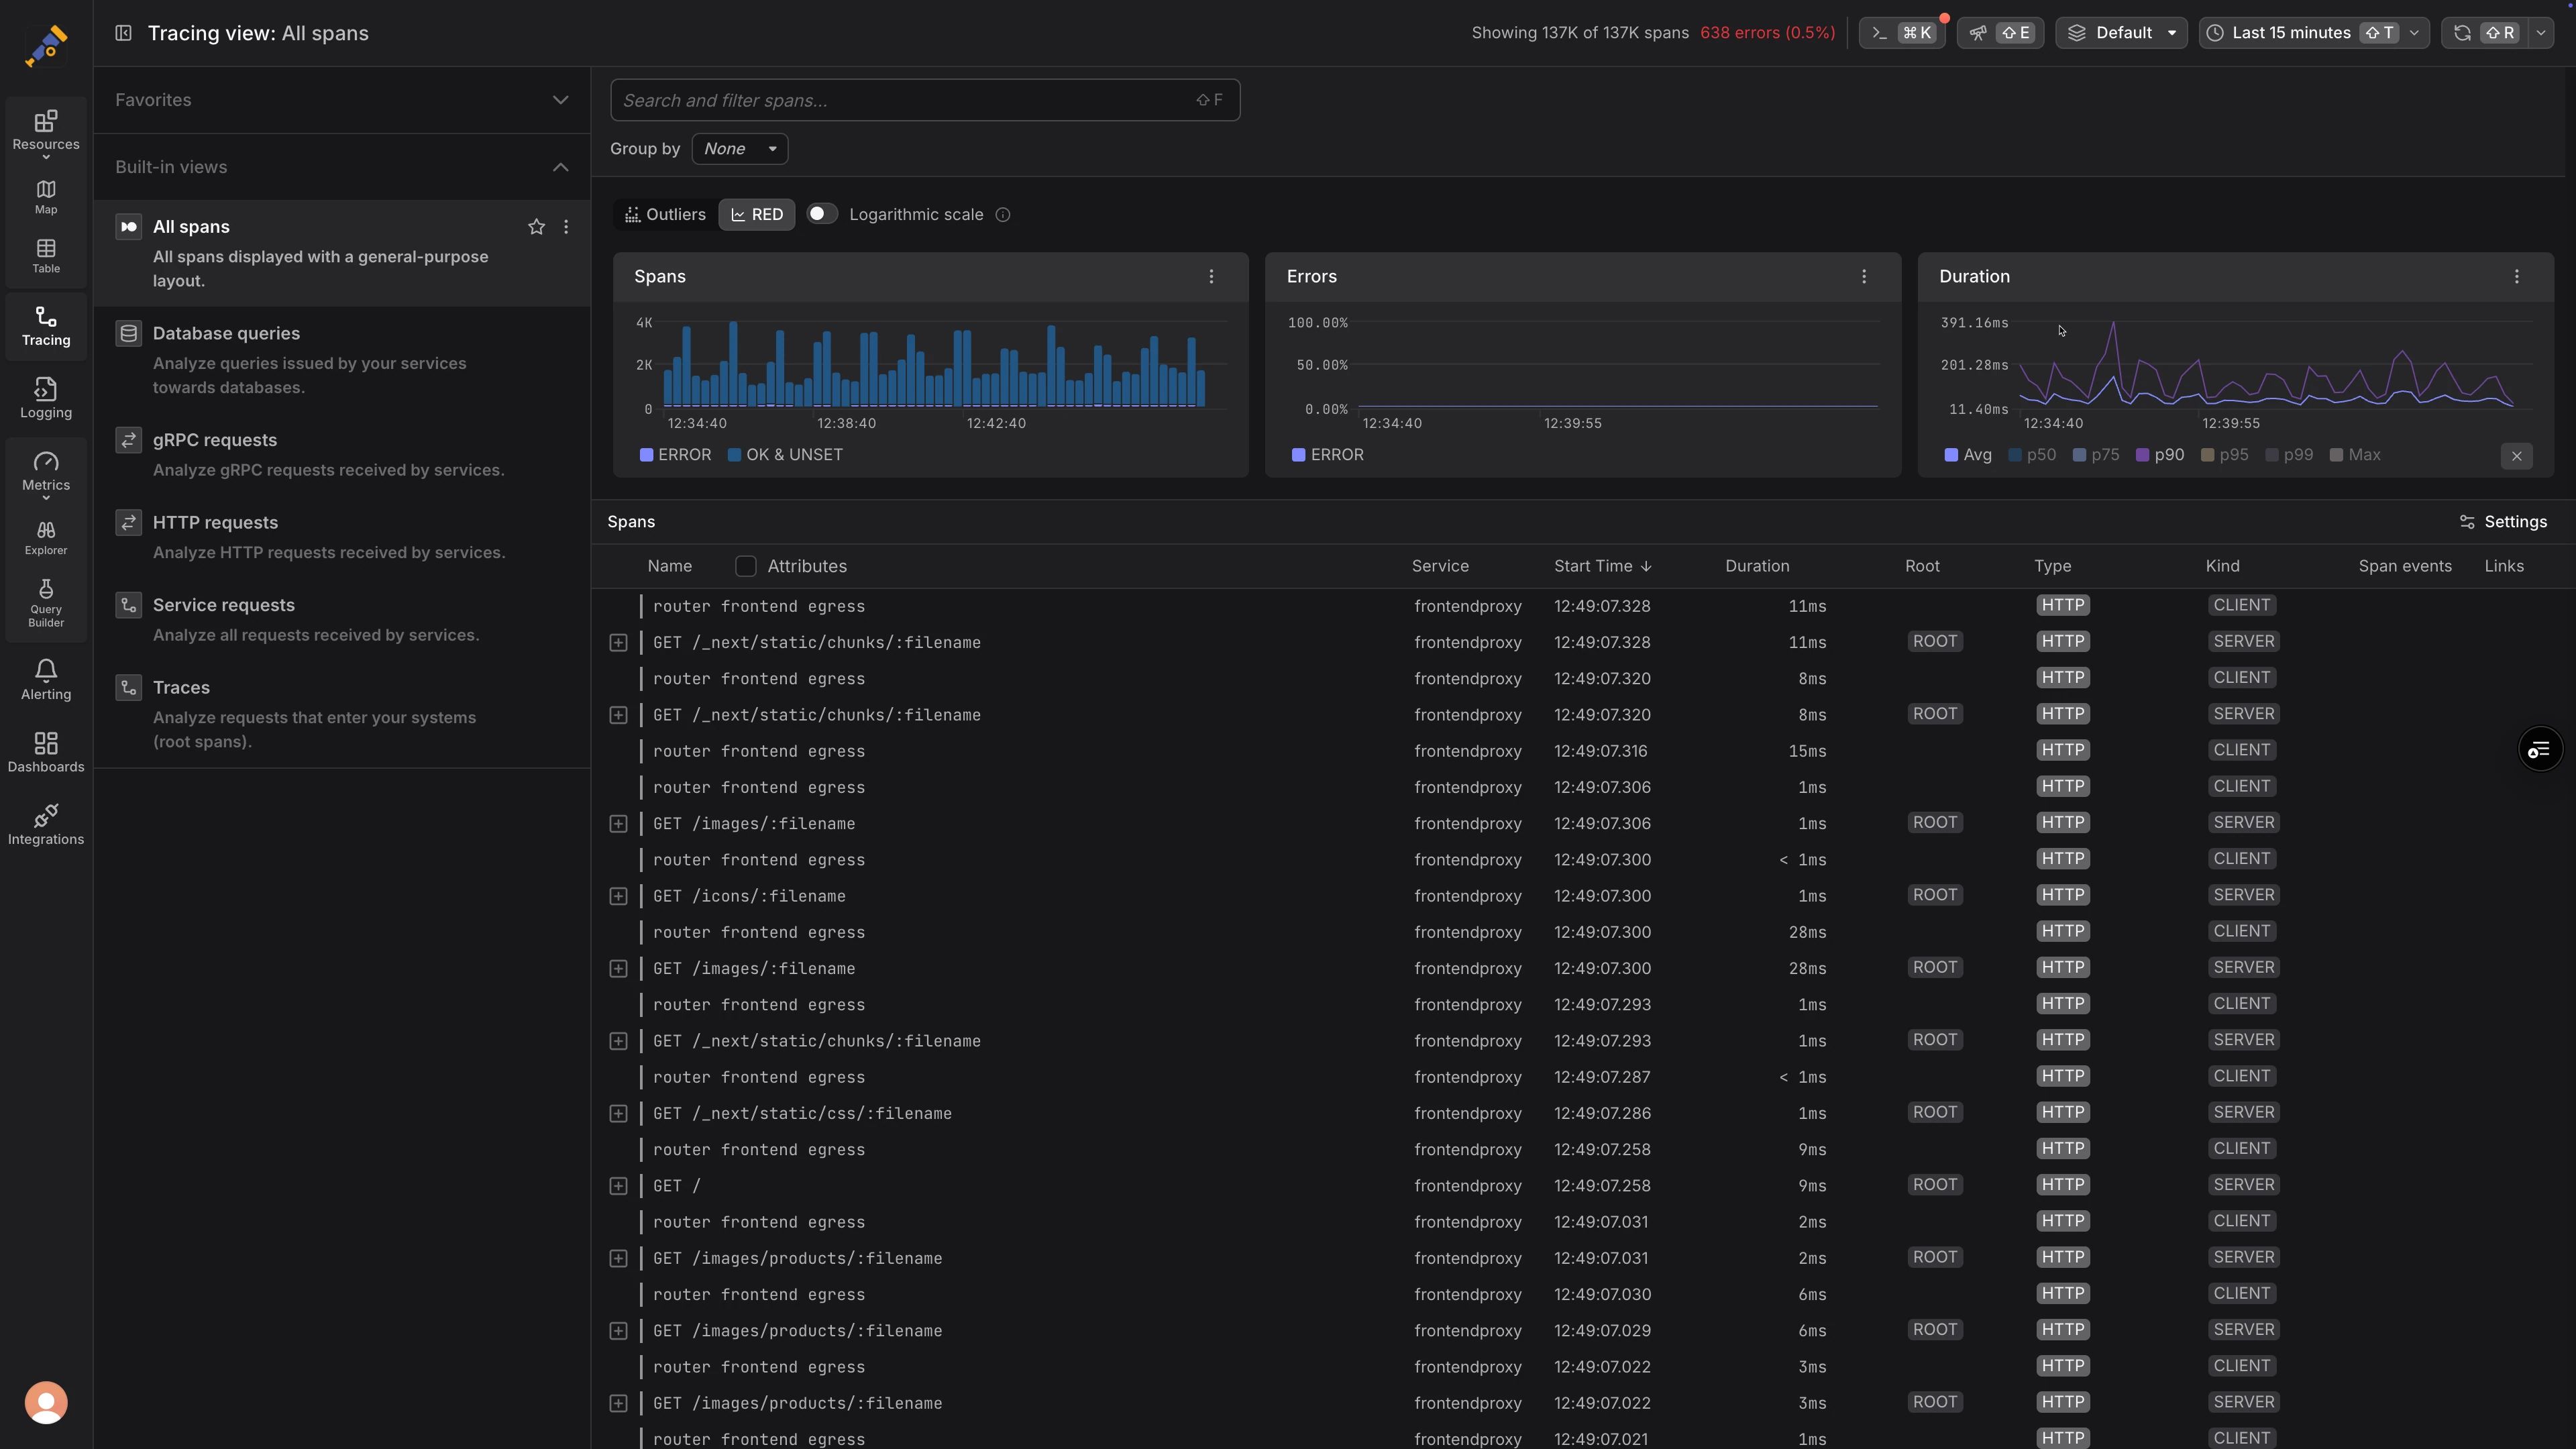Expand the GET /icons/:filename span row
Image resolution: width=2576 pixels, height=1449 pixels.
(x=618, y=896)
